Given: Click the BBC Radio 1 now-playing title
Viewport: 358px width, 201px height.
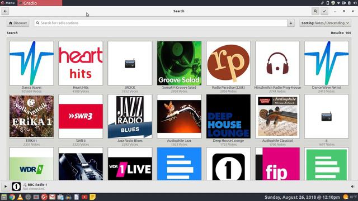Looking at the screenshot, I should [x=37, y=185].
